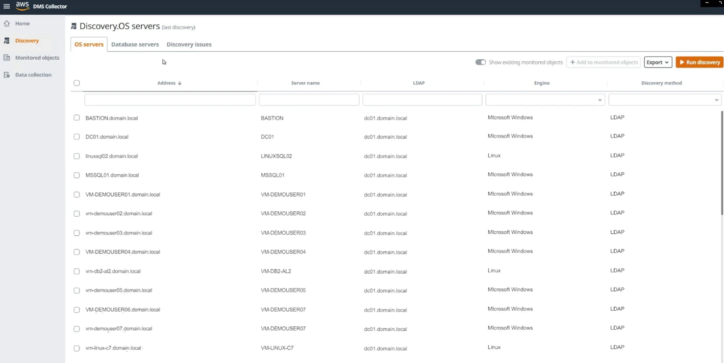Click the AWS logo in the header
The image size is (724, 363).
tap(22, 6)
